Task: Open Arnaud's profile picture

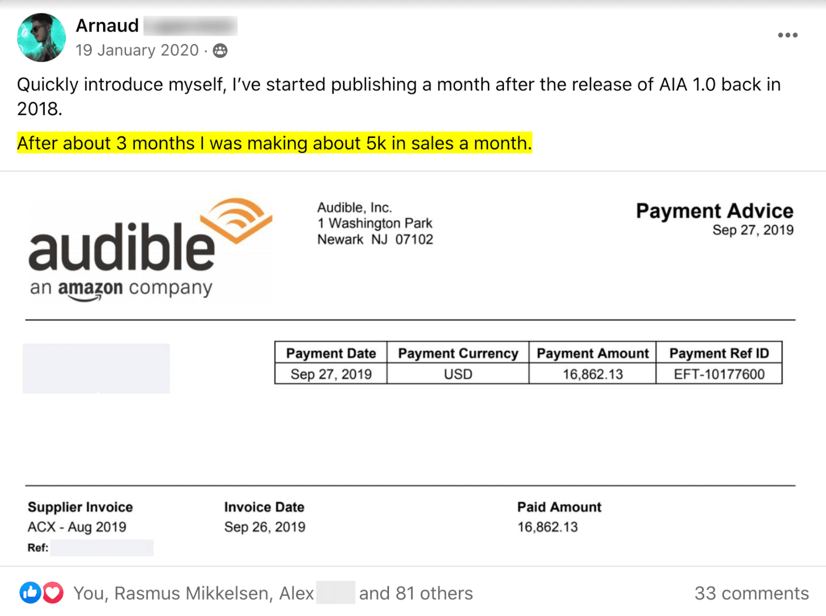Action: (41, 38)
